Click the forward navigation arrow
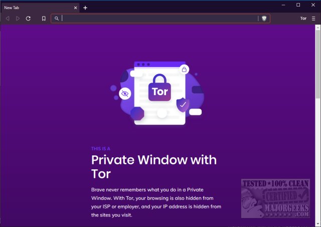321x227 pixels. (18, 19)
